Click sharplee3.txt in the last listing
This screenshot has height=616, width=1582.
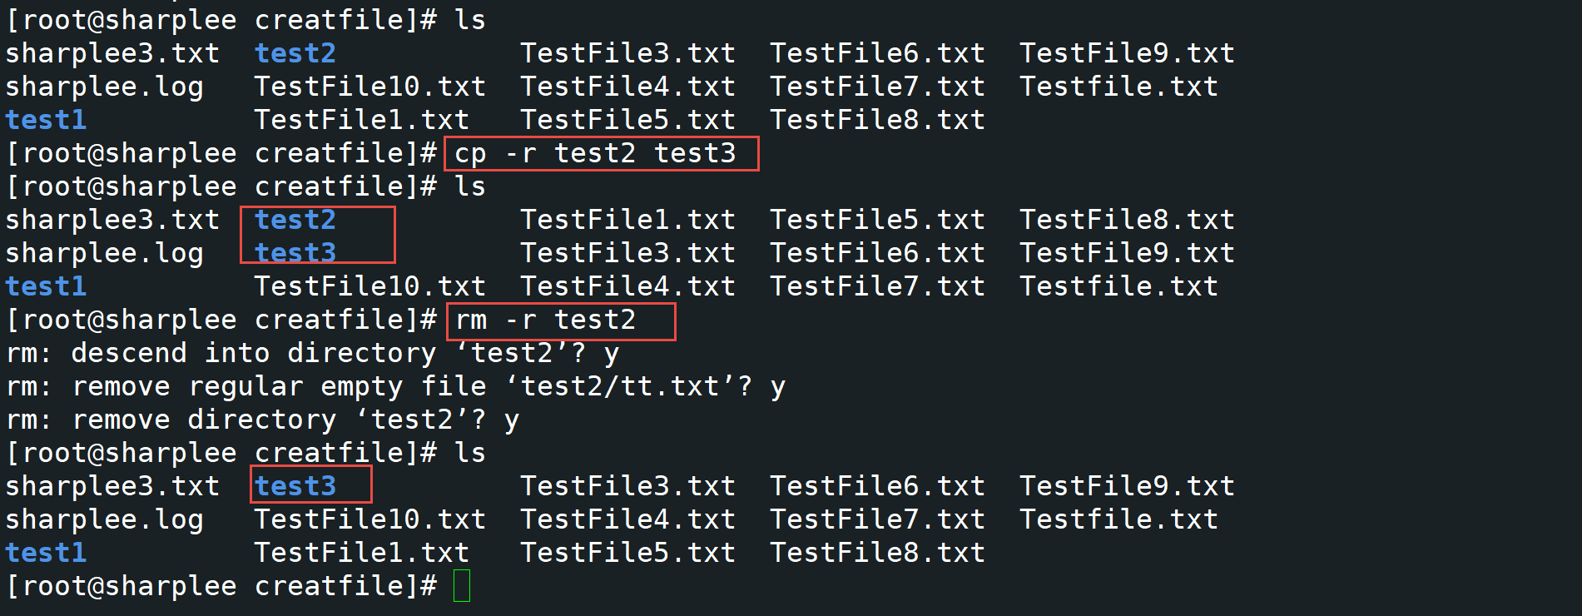coord(112,486)
